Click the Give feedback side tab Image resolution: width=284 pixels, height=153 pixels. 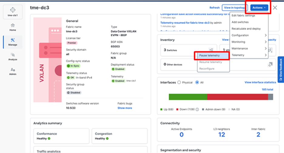[x=281, y=70]
